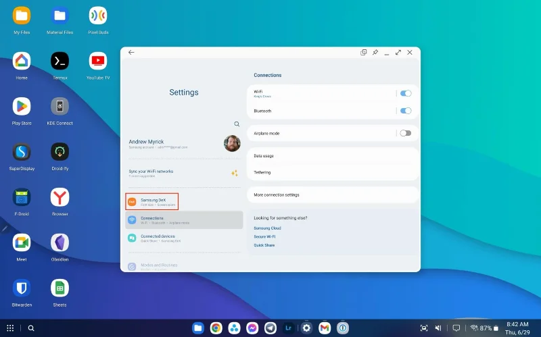Open the Bitwarden password manager
The width and height of the screenshot is (541, 337).
(x=22, y=288)
